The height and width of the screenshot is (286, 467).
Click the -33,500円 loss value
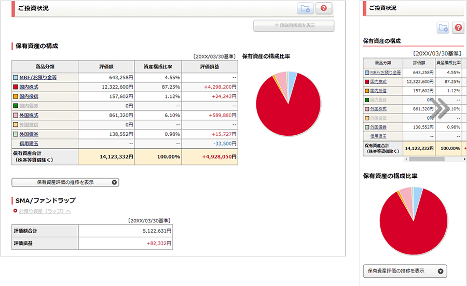(x=225, y=144)
